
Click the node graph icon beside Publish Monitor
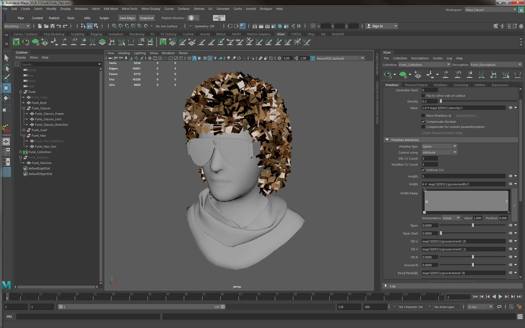[x=219, y=18]
